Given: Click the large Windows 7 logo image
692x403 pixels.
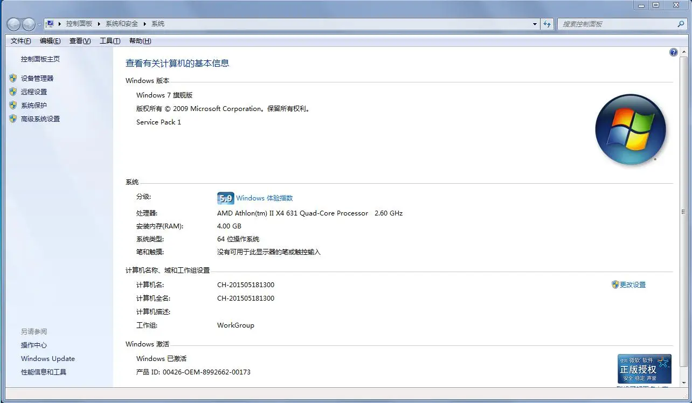Looking at the screenshot, I should [631, 129].
